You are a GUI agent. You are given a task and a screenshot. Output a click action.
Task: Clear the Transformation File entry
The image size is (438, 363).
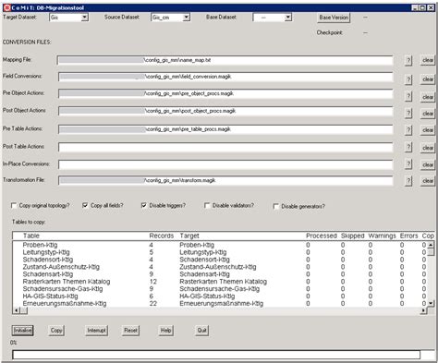tap(428, 181)
